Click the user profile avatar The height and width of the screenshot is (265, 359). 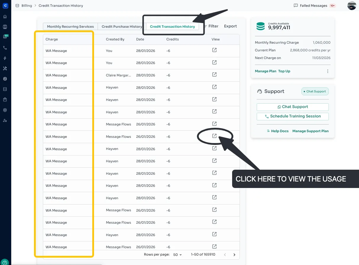[x=352, y=6]
